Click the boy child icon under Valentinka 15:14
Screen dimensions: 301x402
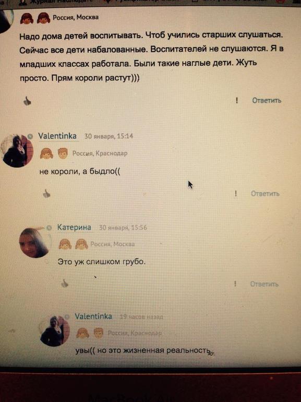pyautogui.click(x=63, y=153)
